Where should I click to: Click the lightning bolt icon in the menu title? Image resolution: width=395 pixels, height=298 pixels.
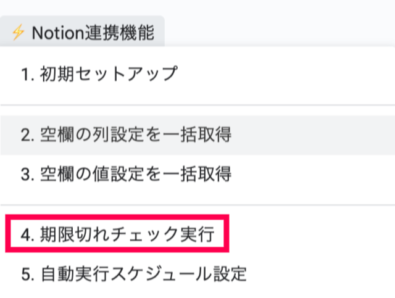coord(18,33)
